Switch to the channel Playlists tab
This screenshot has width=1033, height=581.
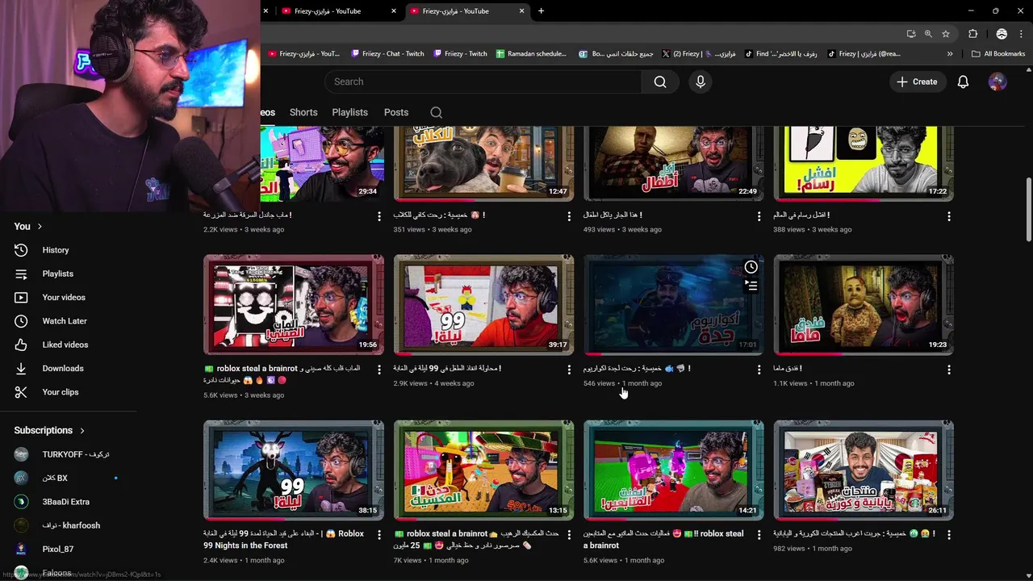pyautogui.click(x=349, y=112)
